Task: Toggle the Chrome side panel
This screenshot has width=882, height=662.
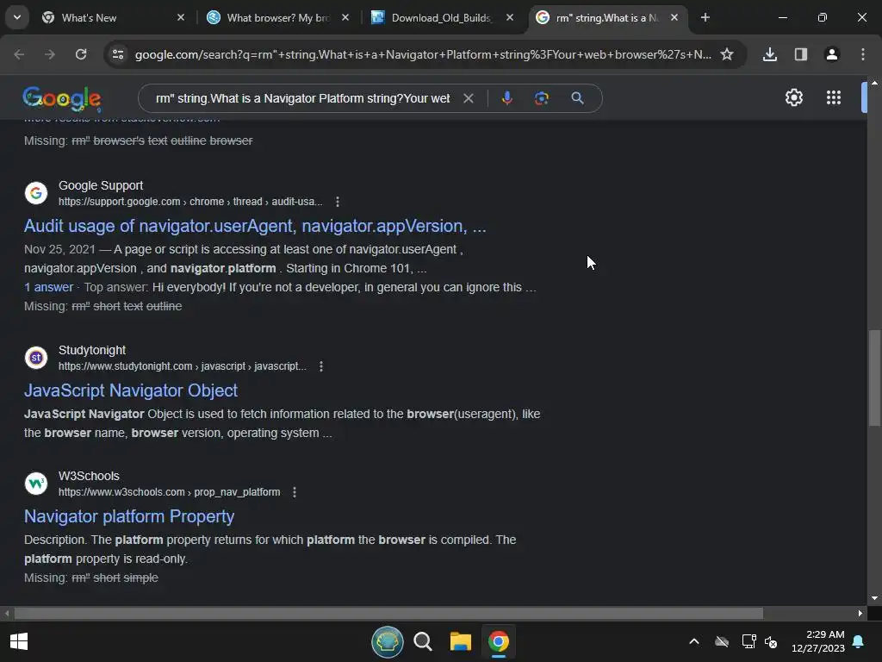Action: 801,54
